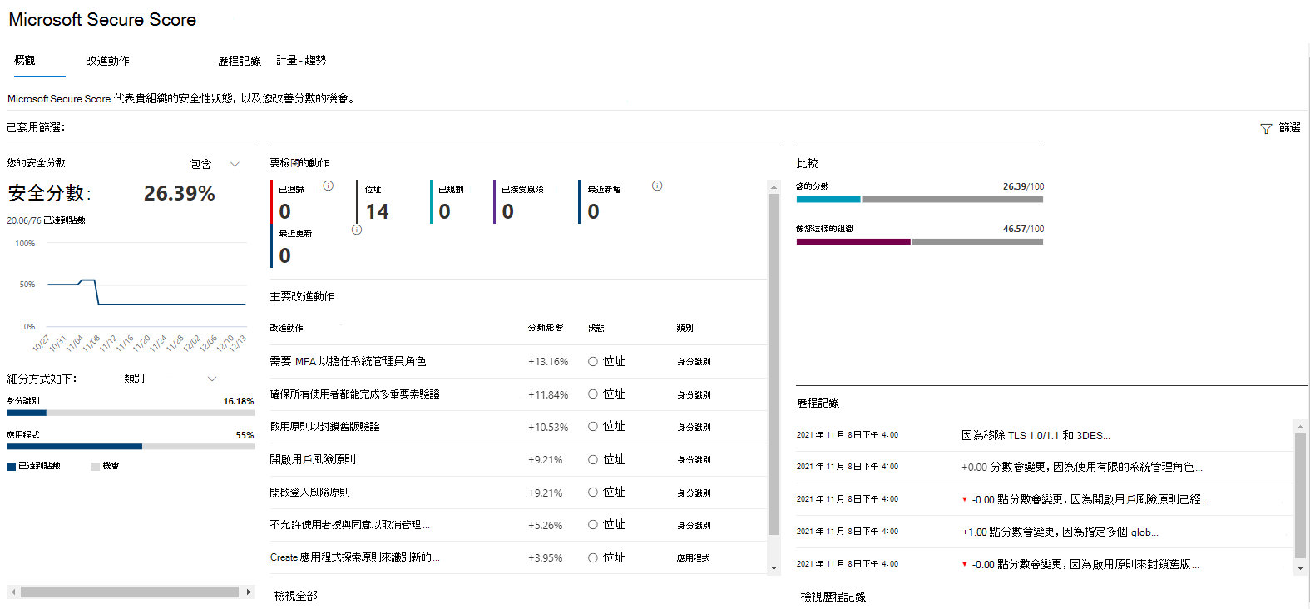The height and width of the screenshot is (609, 1310).
Task: Select radio for 不允許使用者授與同意 row
Action: tap(593, 525)
